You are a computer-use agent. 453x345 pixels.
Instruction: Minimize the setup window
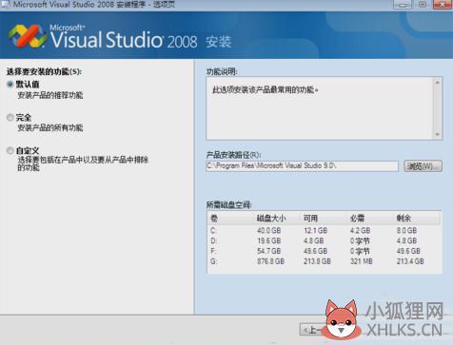pos(403,5)
